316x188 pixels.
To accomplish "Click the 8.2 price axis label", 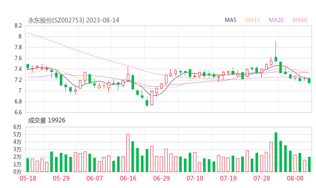I will pos(18,26).
